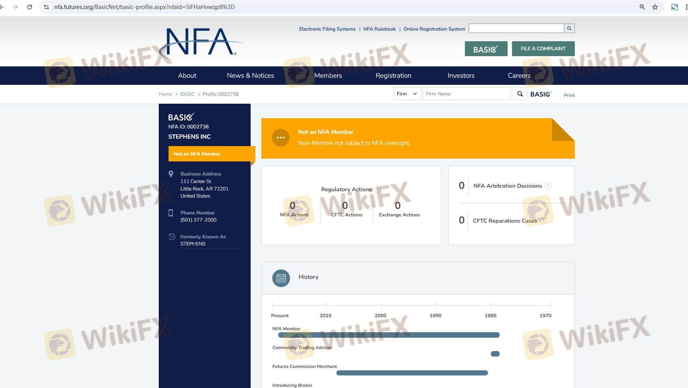The height and width of the screenshot is (388, 688).
Task: Click the NFA logo
Action: pos(201,42)
